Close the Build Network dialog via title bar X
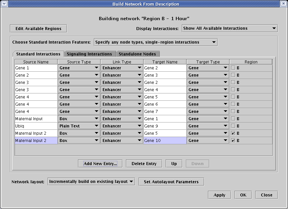The height and width of the screenshot is (209, 288). 283,4
